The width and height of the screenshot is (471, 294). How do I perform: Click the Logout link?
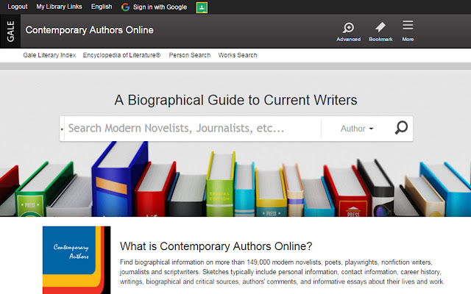pos(18,7)
